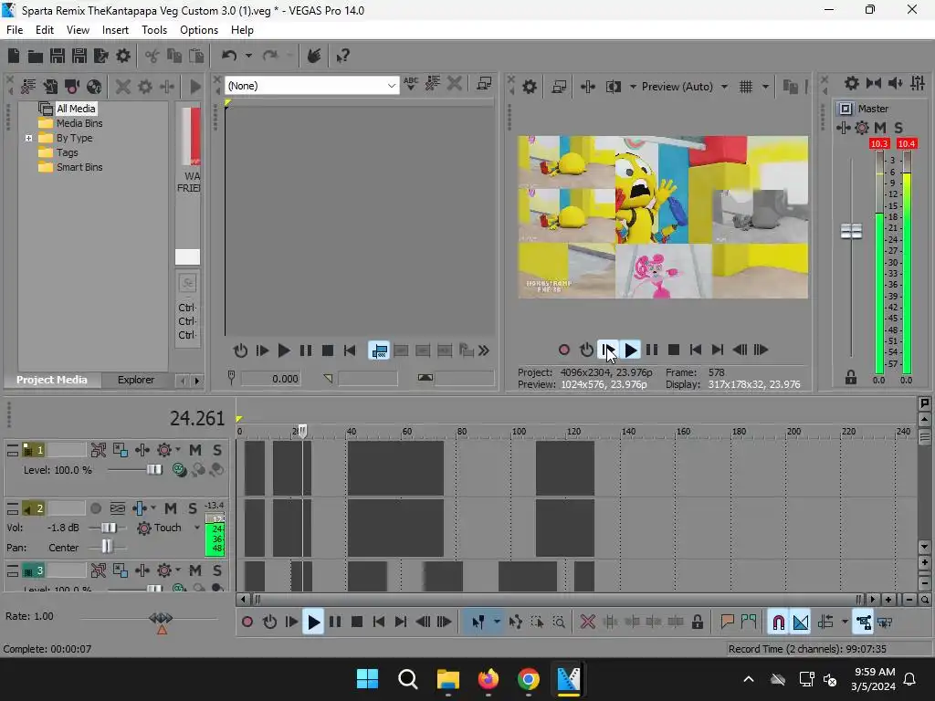Open the Master bus FX icon

point(843,128)
